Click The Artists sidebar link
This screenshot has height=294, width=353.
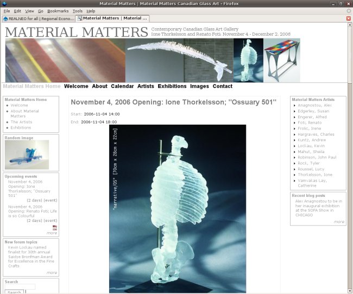coord(21,122)
